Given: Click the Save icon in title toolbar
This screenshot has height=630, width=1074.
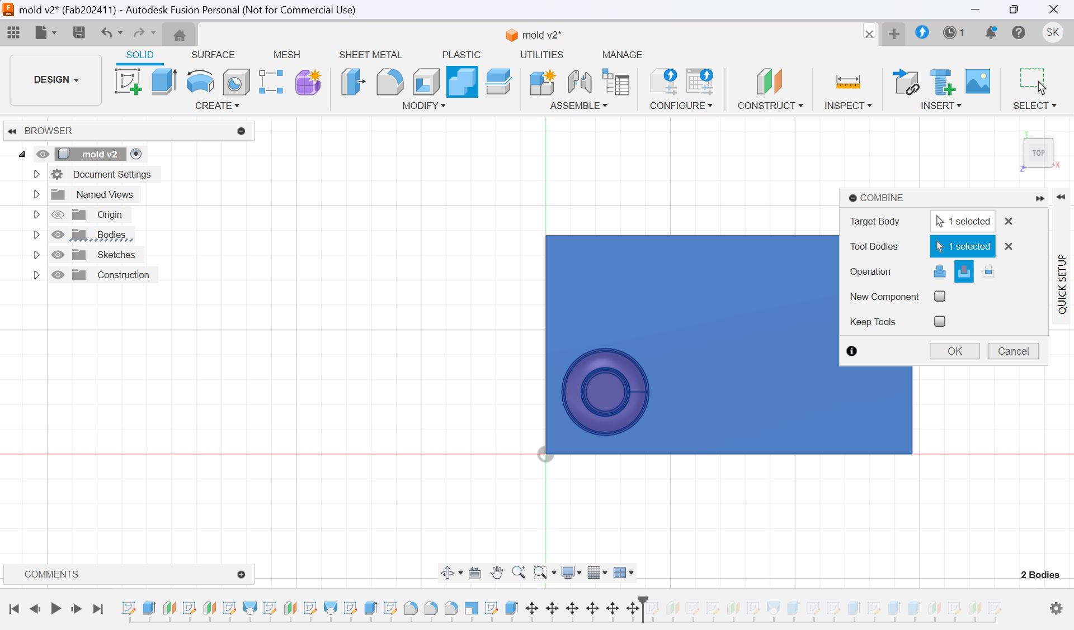Looking at the screenshot, I should (x=79, y=32).
